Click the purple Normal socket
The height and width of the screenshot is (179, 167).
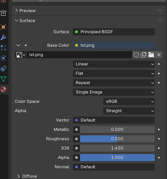coord(77,167)
